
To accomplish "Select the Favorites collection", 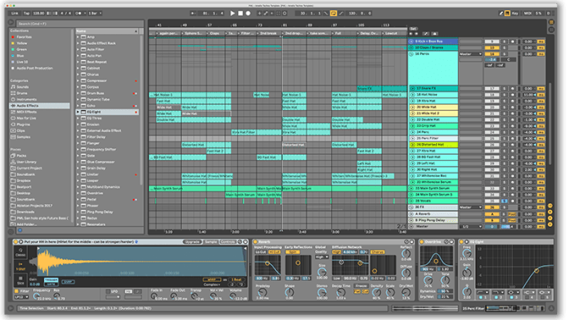I will 24,37.
